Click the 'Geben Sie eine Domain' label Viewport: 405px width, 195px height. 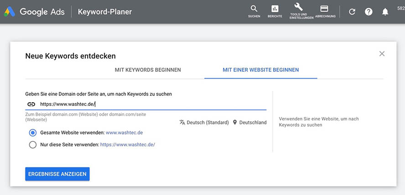[x=99, y=94]
